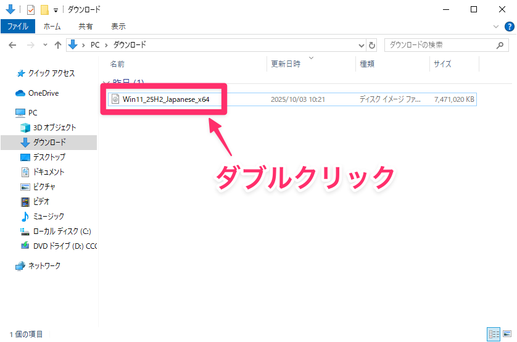Expand the ribbon with the chevron
Image resolution: width=517 pixels, height=342 pixels.
[x=497, y=27]
